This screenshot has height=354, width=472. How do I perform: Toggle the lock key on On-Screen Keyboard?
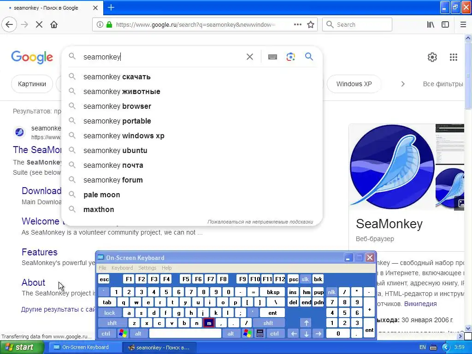click(x=110, y=313)
